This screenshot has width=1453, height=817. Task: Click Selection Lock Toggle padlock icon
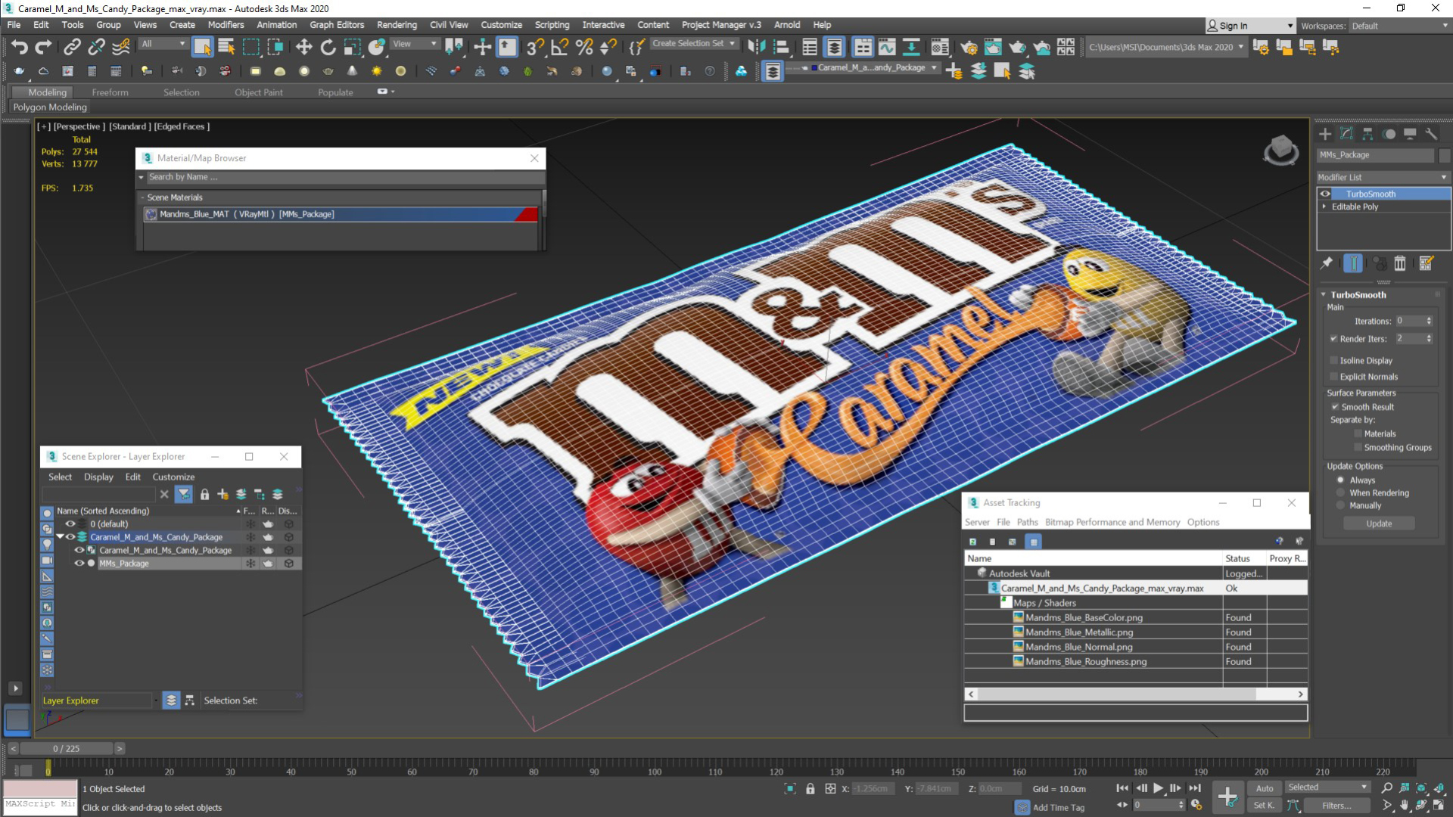click(x=811, y=789)
